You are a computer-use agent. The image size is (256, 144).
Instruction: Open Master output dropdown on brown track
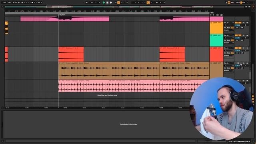229,70
